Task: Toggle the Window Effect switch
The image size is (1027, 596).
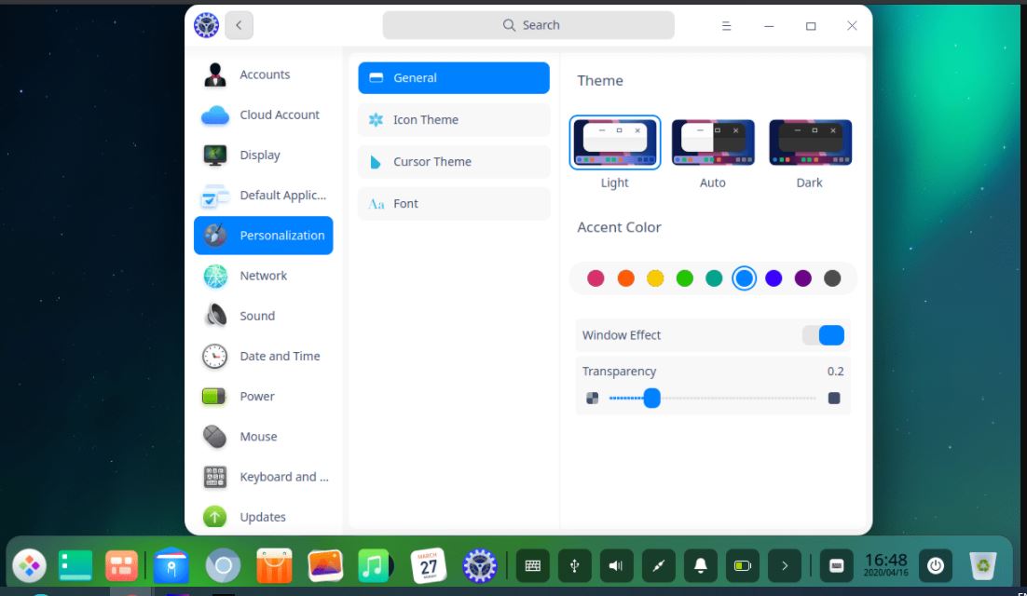Action: [823, 335]
